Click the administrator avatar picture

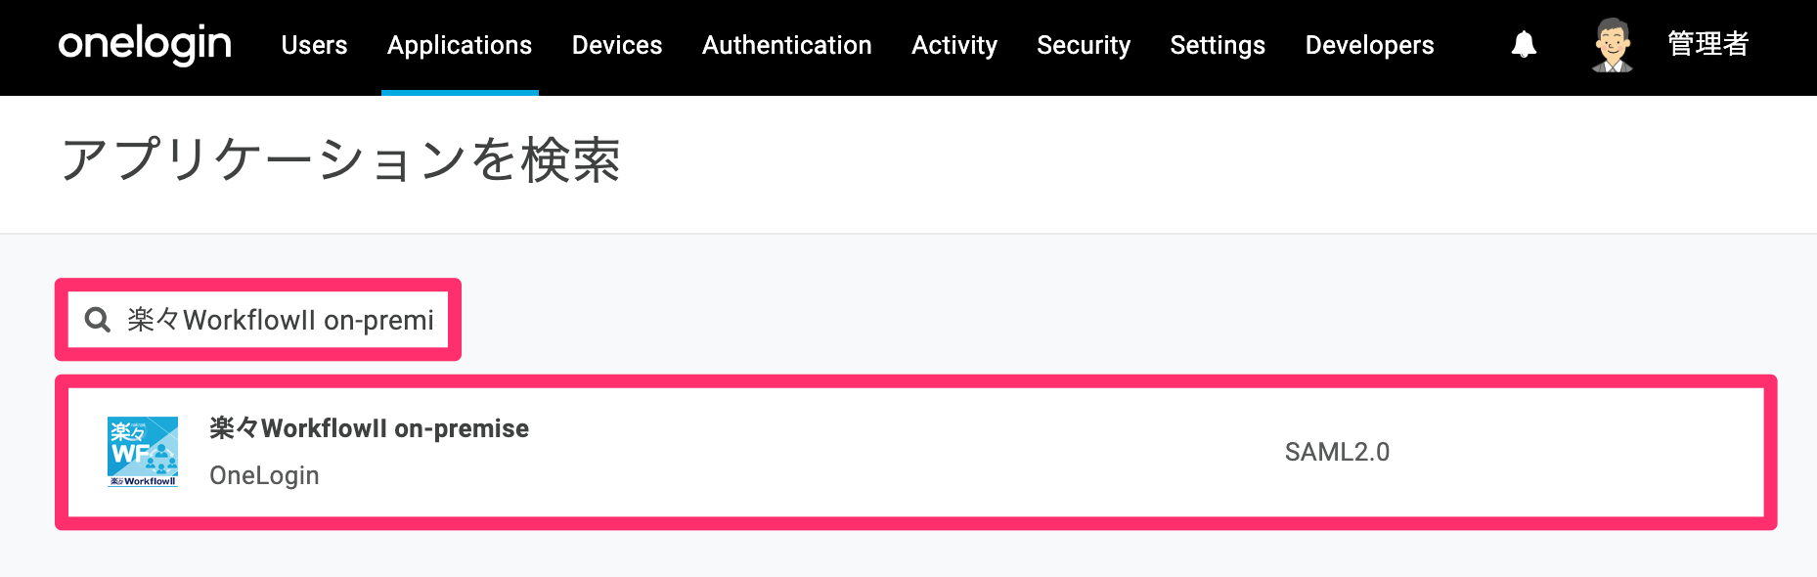[1612, 45]
